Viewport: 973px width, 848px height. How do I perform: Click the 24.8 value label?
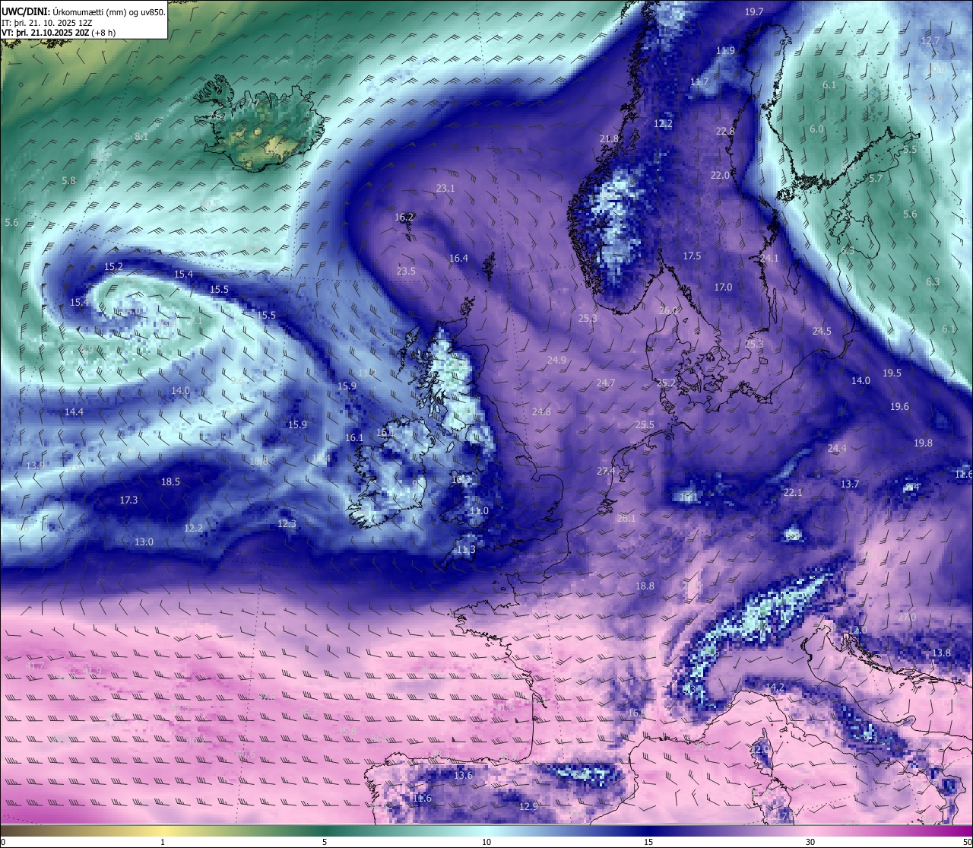(x=541, y=411)
